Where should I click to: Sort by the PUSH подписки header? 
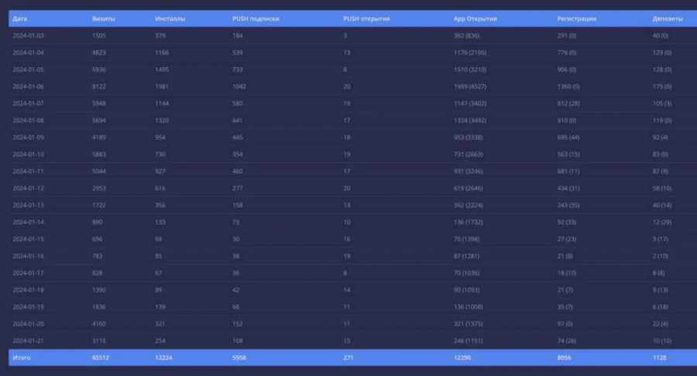(x=254, y=18)
